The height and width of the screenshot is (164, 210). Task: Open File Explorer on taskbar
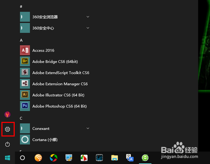click(x=115, y=158)
